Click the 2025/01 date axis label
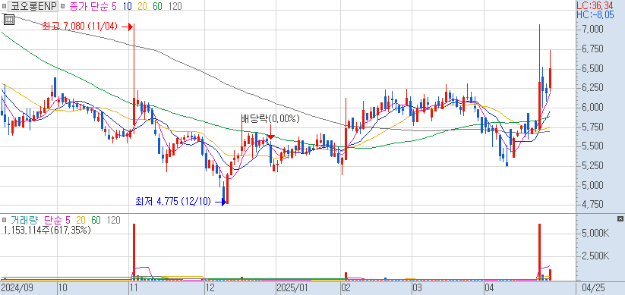 tap(292, 288)
